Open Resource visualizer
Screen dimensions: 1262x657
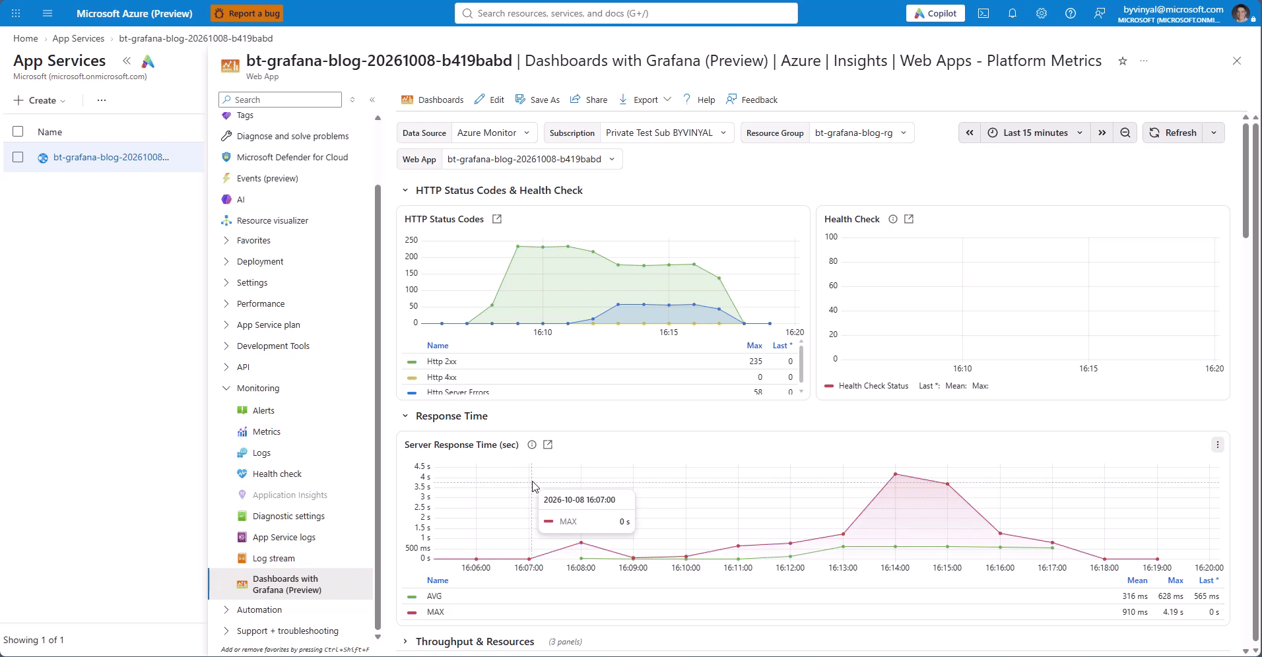pyautogui.click(x=272, y=220)
